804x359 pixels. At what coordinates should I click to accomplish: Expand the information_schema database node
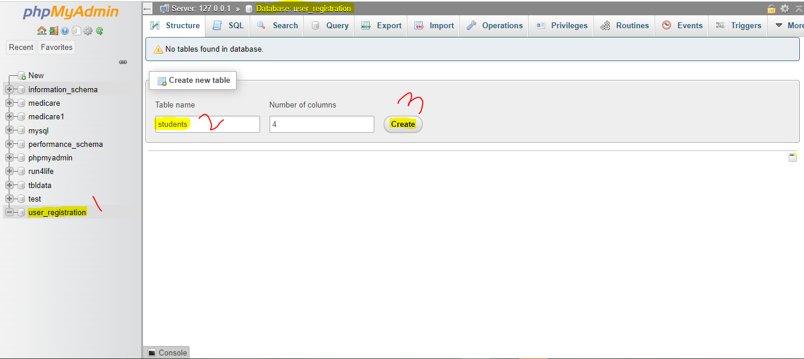point(9,89)
